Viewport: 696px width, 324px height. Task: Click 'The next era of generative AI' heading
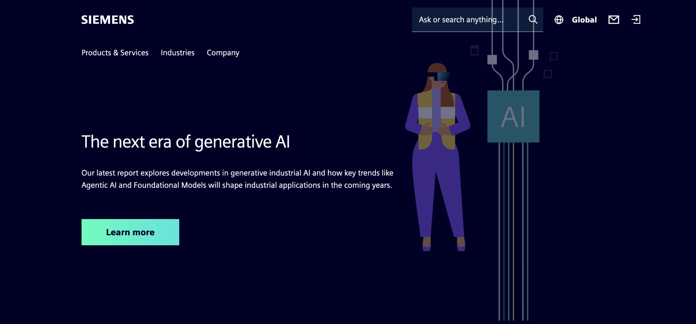point(186,142)
